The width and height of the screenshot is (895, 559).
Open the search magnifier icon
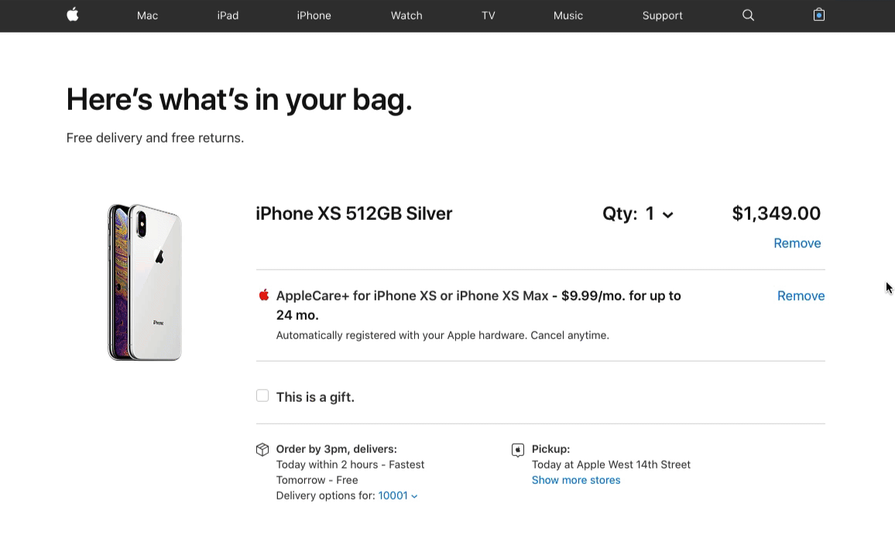point(748,15)
